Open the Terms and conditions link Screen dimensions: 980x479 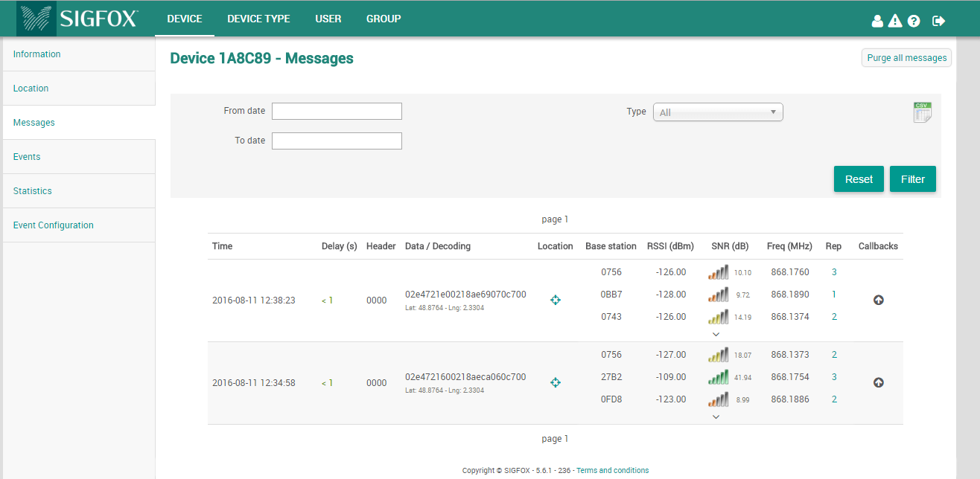pyautogui.click(x=612, y=470)
